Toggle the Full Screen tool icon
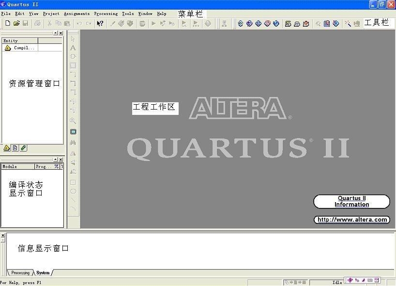Image resolution: width=396 pixels, height=286 pixels. click(73, 131)
